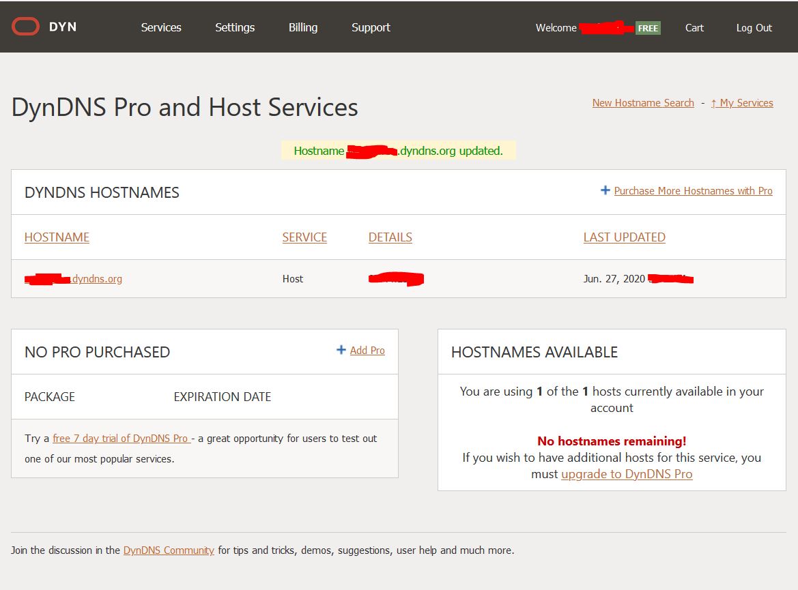Click the HOSTNAMES AVAILABLE panel title
The image size is (798, 590).
tap(535, 352)
